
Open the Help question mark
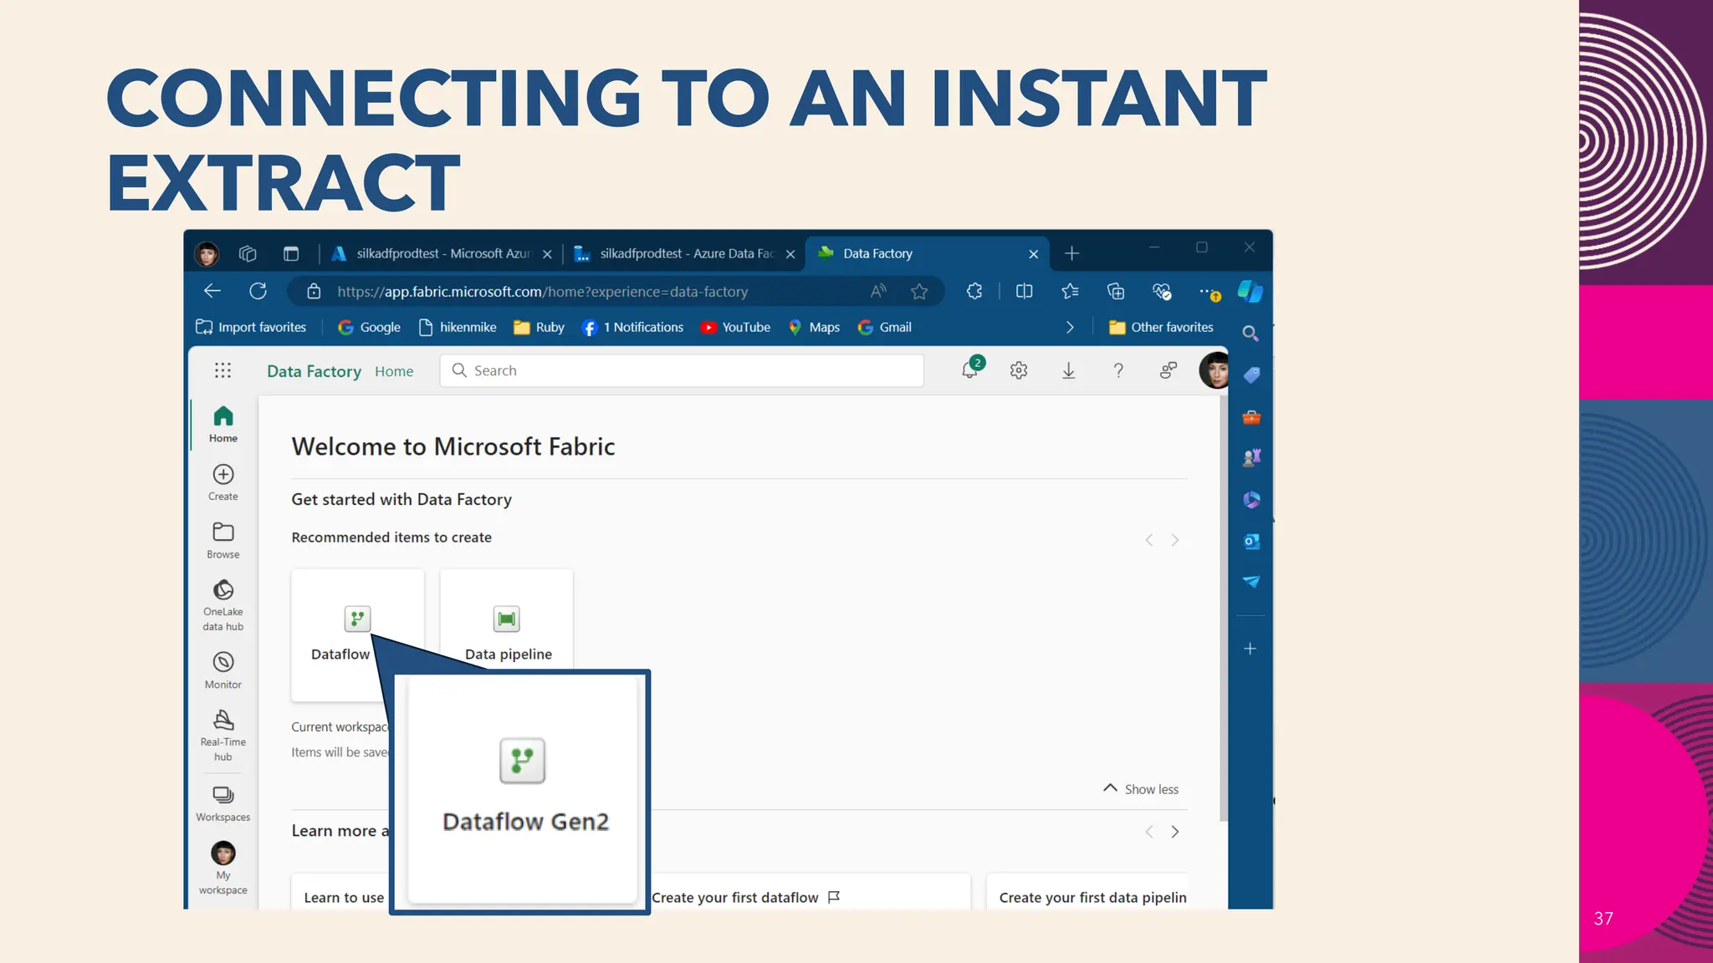pos(1118,370)
